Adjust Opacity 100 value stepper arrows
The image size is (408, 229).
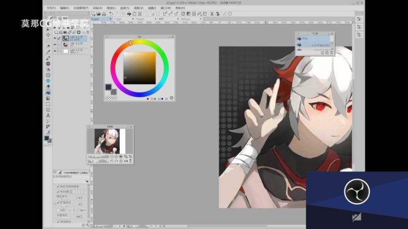click(82, 217)
